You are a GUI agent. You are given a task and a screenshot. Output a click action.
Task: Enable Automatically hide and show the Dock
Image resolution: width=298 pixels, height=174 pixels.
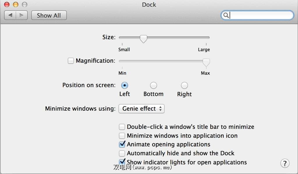click(122, 153)
